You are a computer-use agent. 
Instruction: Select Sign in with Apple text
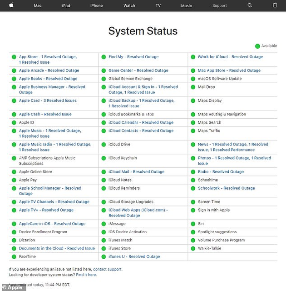214,210
